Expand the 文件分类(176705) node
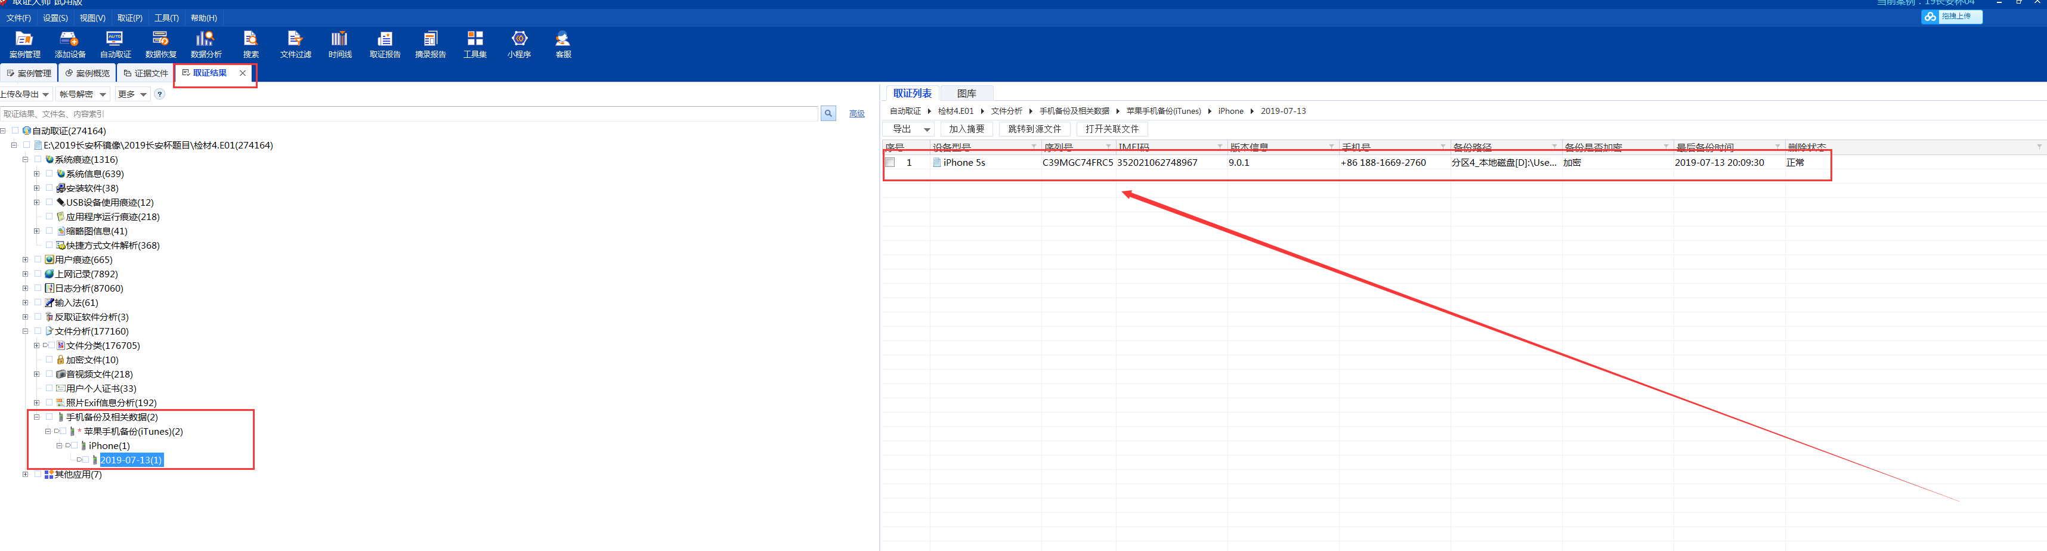The width and height of the screenshot is (2047, 551). 36,345
